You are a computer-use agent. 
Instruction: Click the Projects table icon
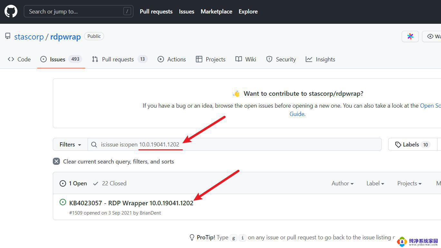click(x=199, y=59)
